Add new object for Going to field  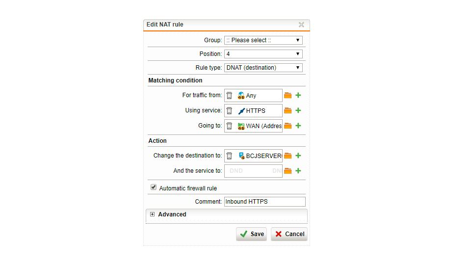(x=298, y=126)
